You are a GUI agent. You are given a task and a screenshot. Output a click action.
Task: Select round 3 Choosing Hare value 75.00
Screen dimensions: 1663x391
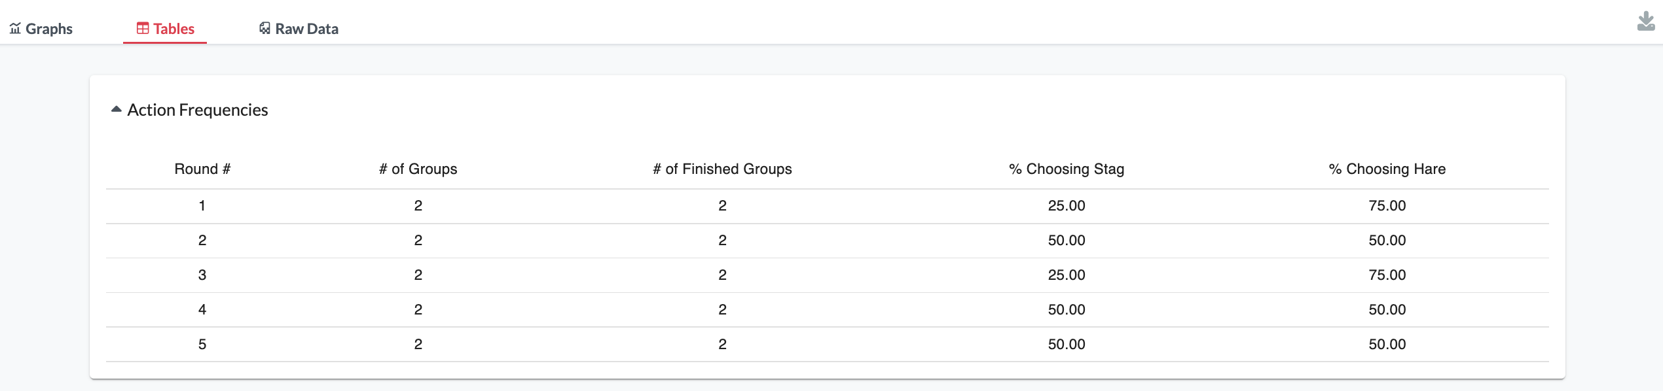1387,275
